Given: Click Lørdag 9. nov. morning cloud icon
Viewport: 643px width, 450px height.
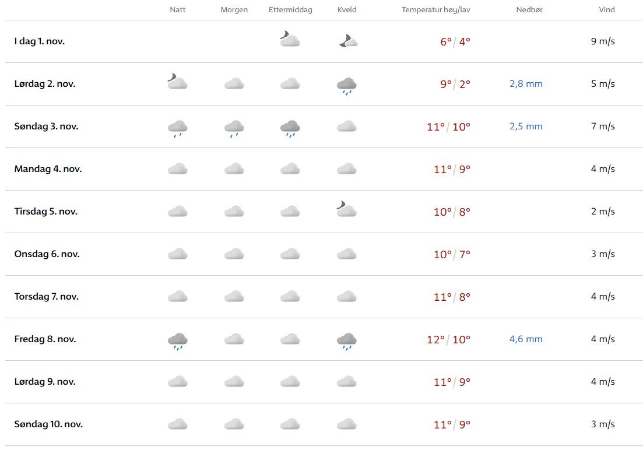Looking at the screenshot, I should pos(234,382).
